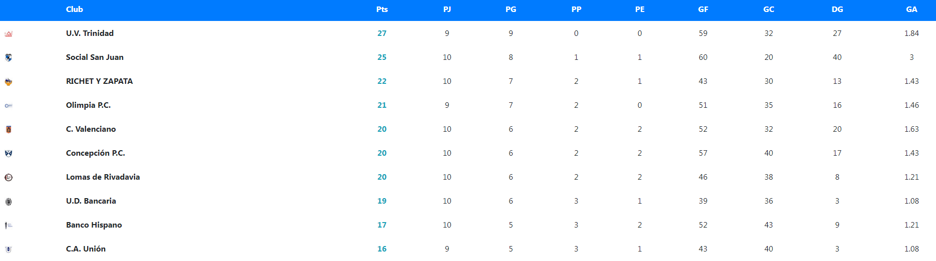Click the C.A. Unión club crest
936x261 pixels.
point(9,249)
